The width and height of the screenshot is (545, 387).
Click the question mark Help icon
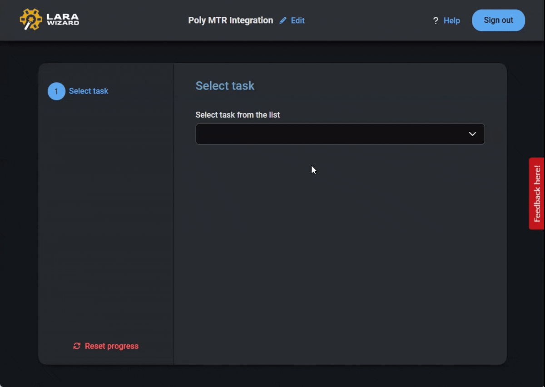[x=435, y=20]
